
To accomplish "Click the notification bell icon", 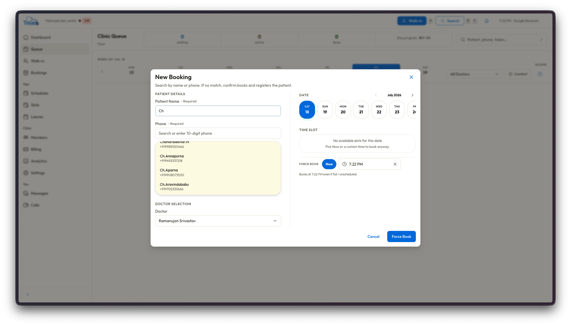I will click(x=487, y=21).
